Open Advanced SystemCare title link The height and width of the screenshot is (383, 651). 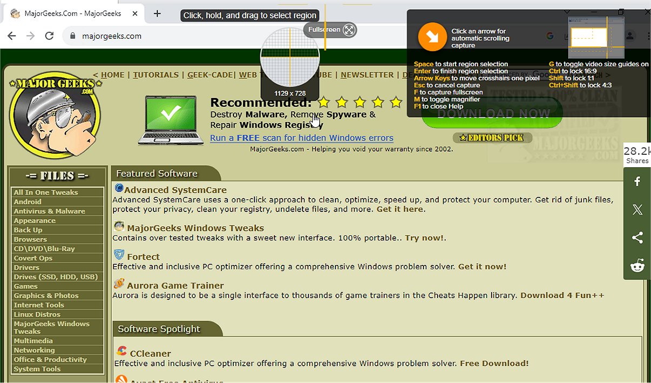pos(176,190)
